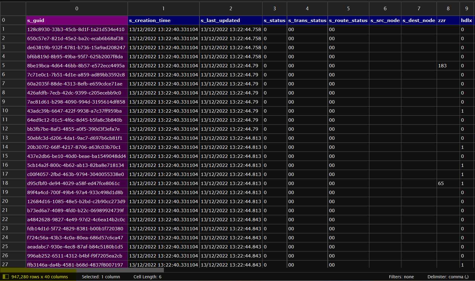
Task: Select column index header 7
Action: 419,9
